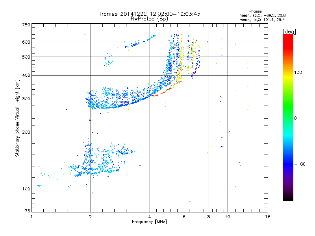
Task: Click the y-axis tick label '200'
Action: 26,132
